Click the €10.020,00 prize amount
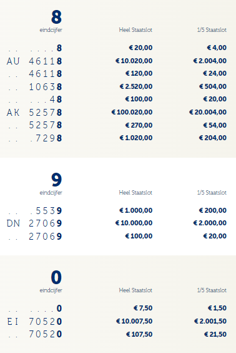236x353 pixels. [x=134, y=61]
